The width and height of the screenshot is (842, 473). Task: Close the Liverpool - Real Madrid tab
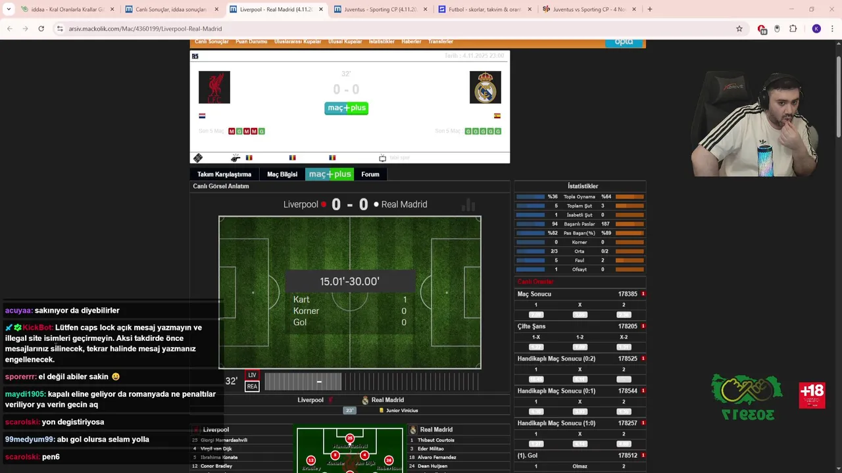pos(321,10)
